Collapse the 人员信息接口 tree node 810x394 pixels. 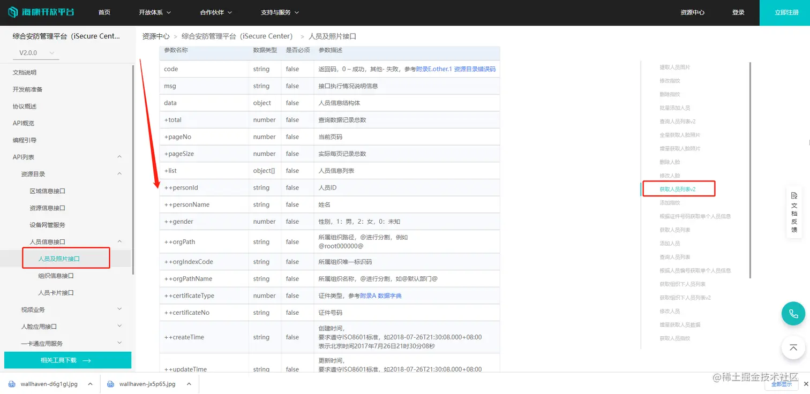(119, 241)
